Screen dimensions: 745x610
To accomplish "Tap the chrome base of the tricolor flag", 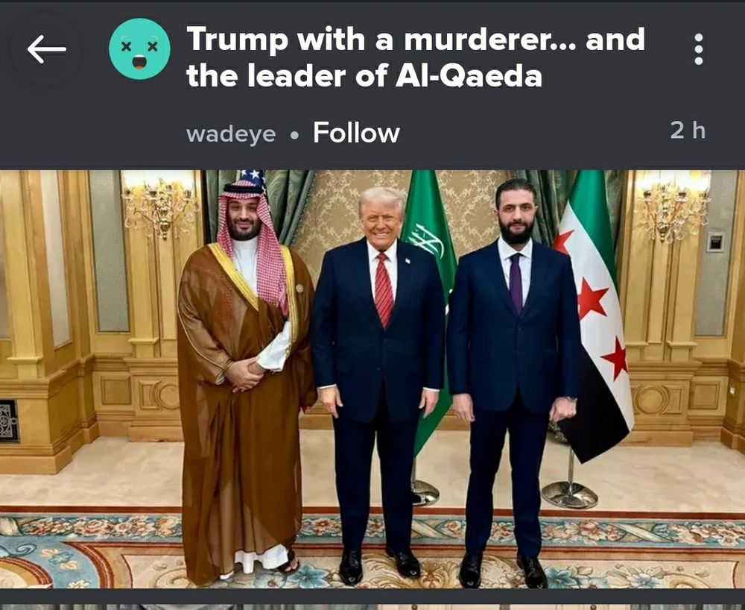I will point(570,495).
